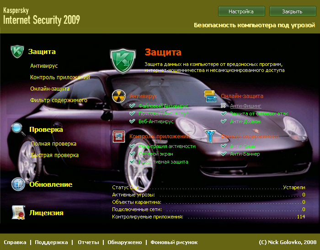Toggle the Почтовый Антивирус checkmark
Image resolution: width=320 pixels, height=250 pixels.
tap(132, 114)
